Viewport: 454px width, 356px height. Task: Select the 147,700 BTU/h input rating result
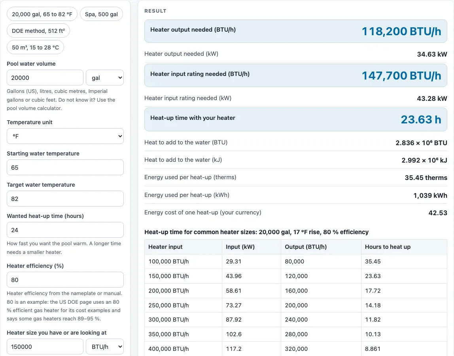[401, 76]
